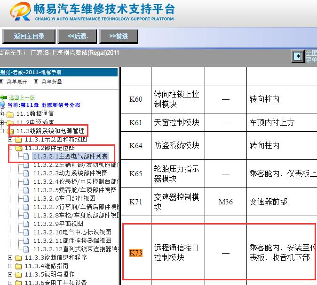Click the 天窗控制模块 table cell

point(178,122)
